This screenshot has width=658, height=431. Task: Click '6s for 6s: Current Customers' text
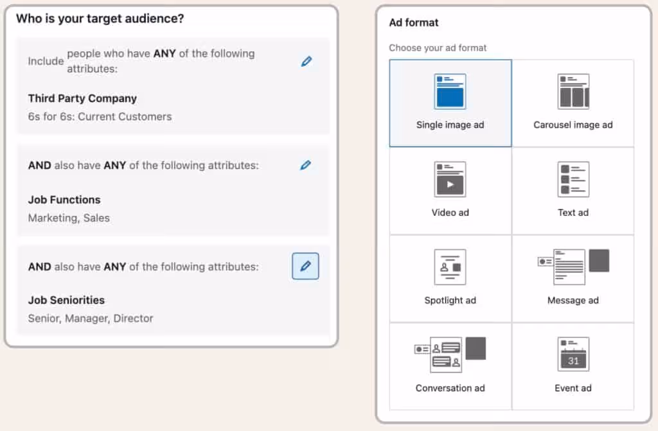point(100,117)
